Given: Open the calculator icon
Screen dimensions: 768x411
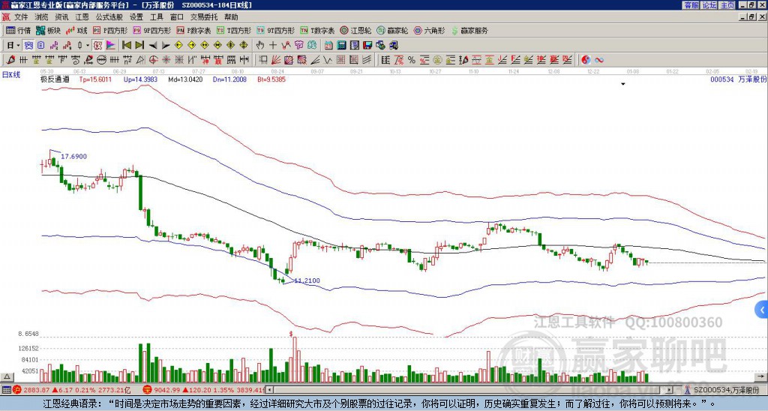Looking at the screenshot, I should pos(342,46).
